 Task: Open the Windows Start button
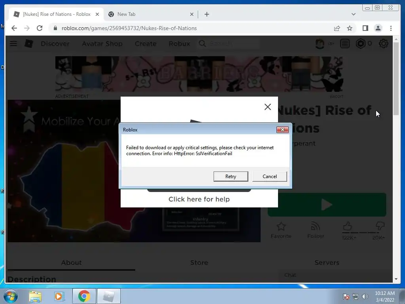[10, 296]
